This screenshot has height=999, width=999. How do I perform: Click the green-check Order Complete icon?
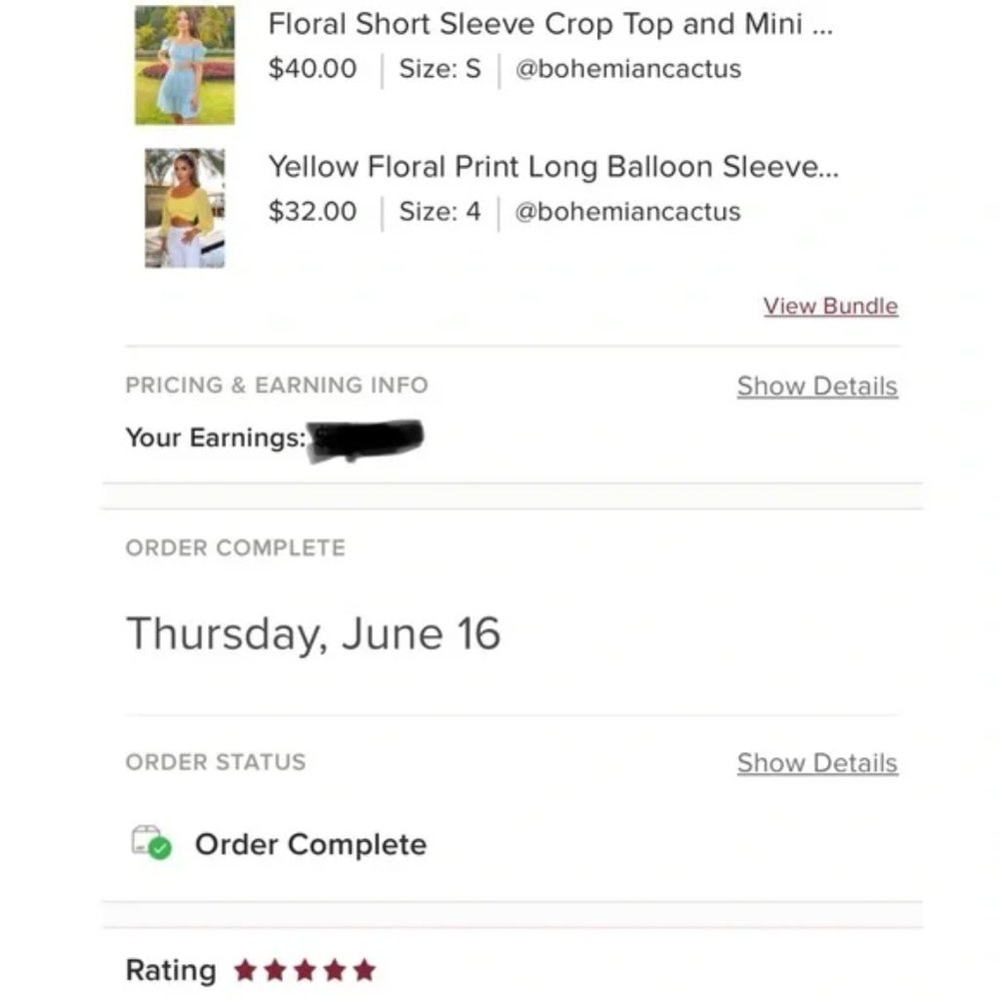click(151, 842)
